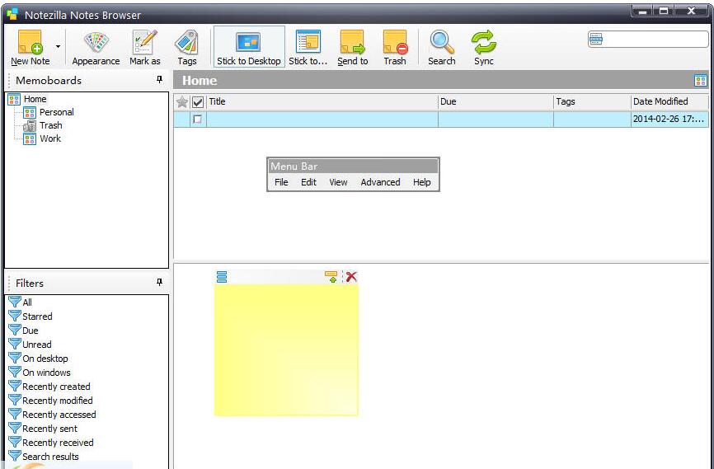
Task: Select the 2014-02-26 date cell
Action: point(669,120)
